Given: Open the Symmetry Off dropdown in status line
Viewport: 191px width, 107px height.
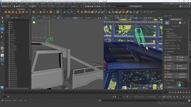Looking at the screenshot, I should point(75,6).
